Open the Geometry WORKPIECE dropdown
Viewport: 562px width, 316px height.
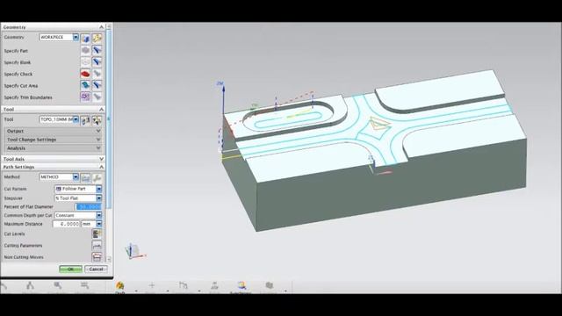tap(76, 37)
